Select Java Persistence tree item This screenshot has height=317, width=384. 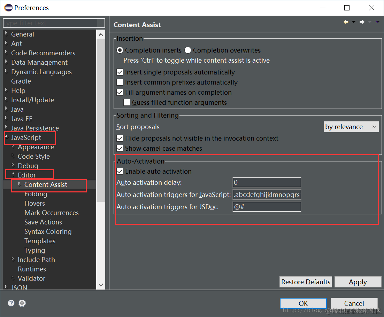coord(35,128)
